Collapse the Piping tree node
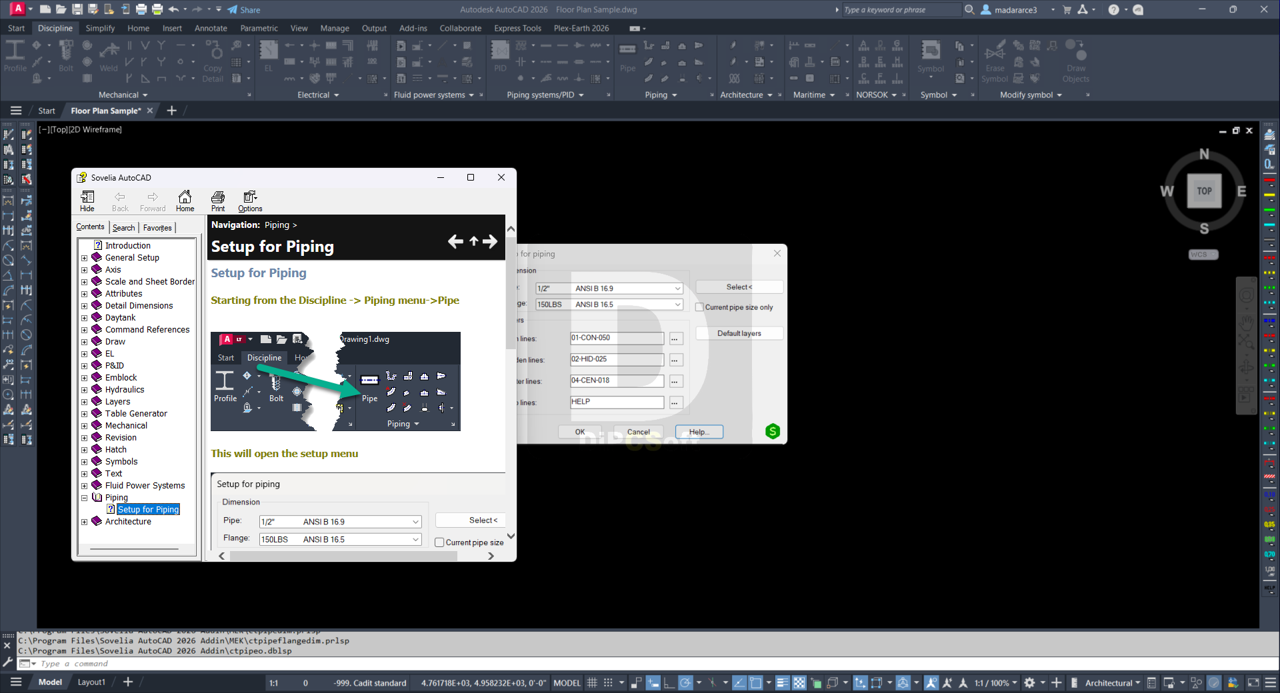 (x=85, y=498)
